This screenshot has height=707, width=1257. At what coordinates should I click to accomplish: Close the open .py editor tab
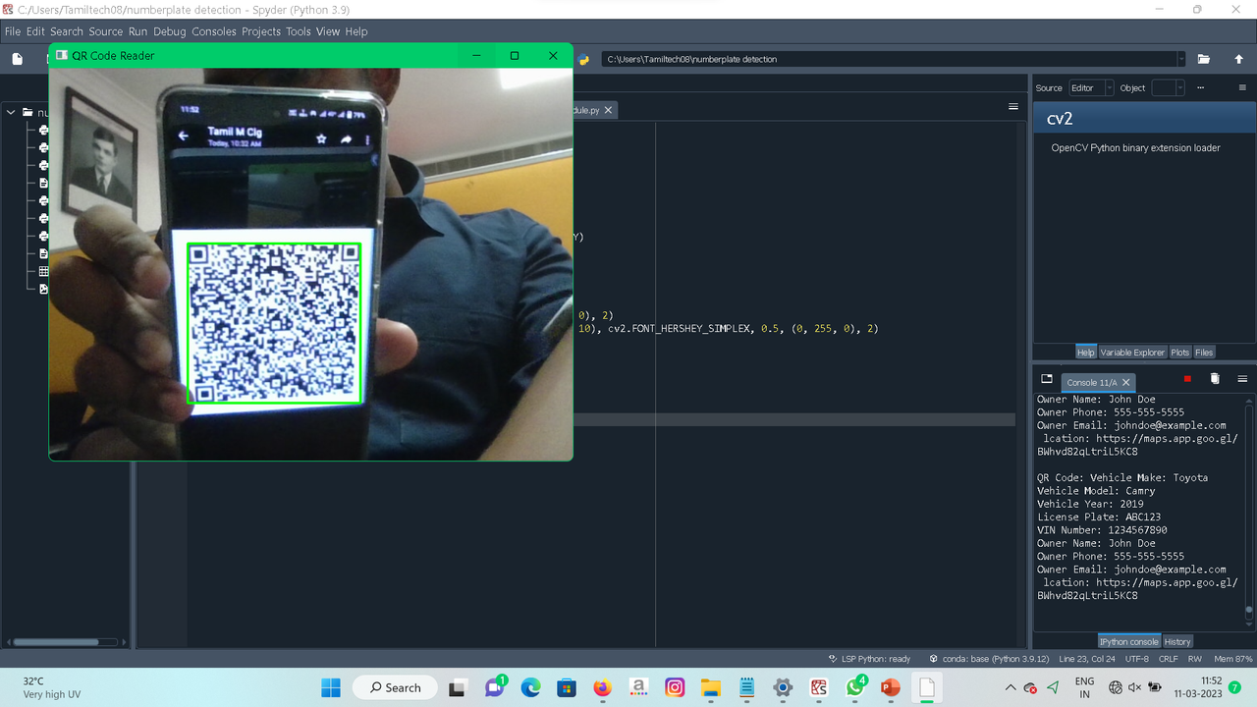[x=608, y=110]
